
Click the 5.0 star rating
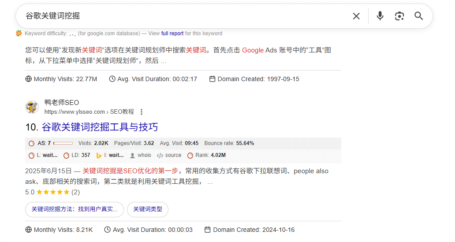[52, 192]
